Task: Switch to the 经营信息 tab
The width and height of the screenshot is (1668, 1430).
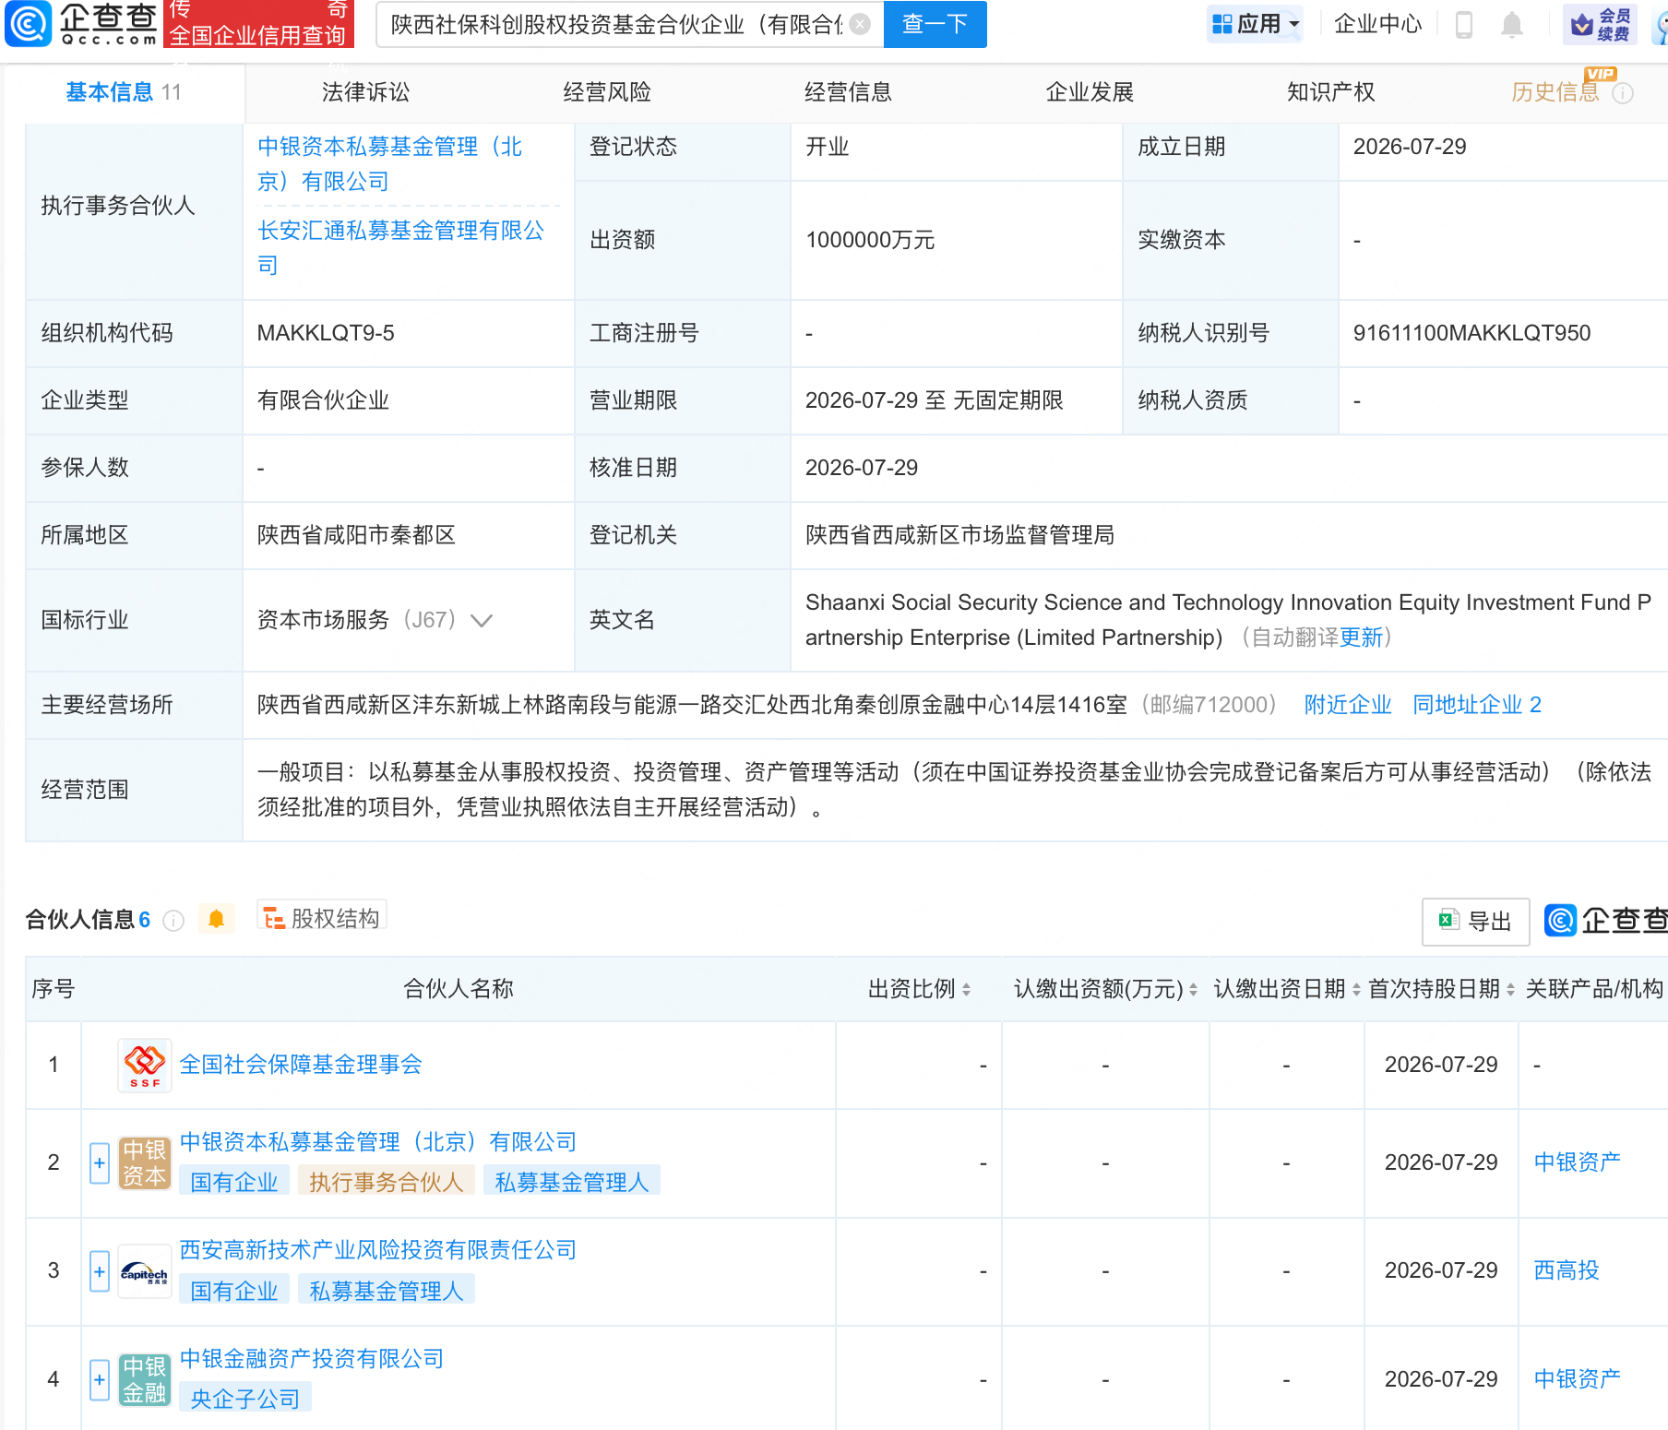Action: pyautogui.click(x=848, y=92)
